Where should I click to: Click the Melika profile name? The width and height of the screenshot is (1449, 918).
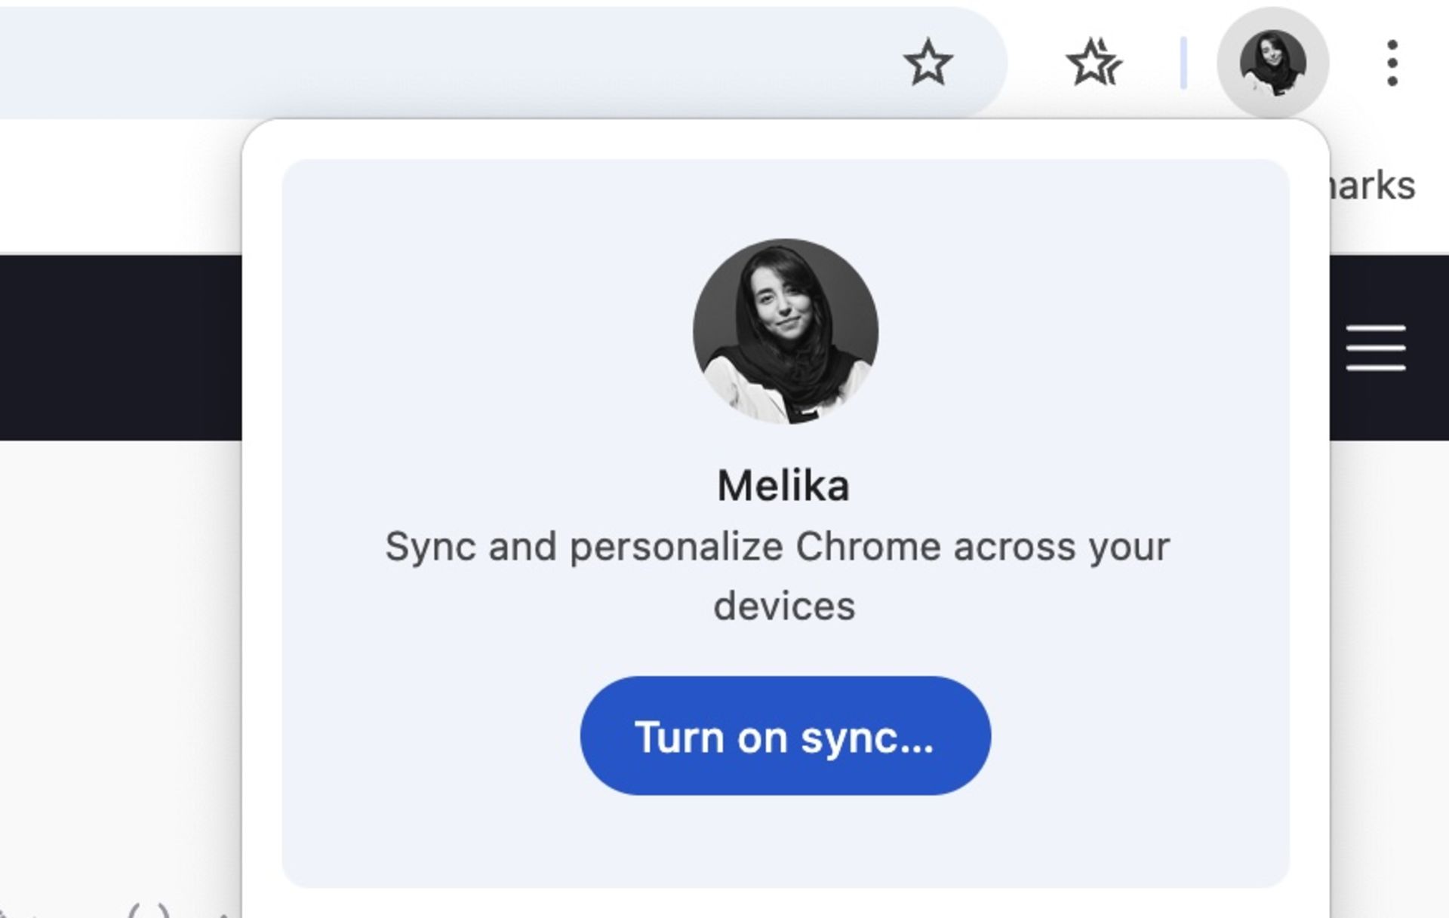pyautogui.click(x=783, y=486)
